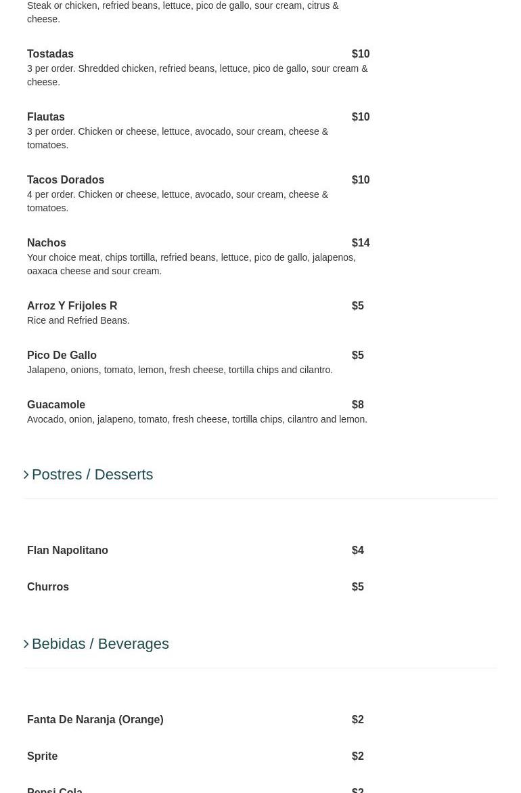Choose the Flan Napolitano dessert
The image size is (521, 793).
click(x=68, y=551)
